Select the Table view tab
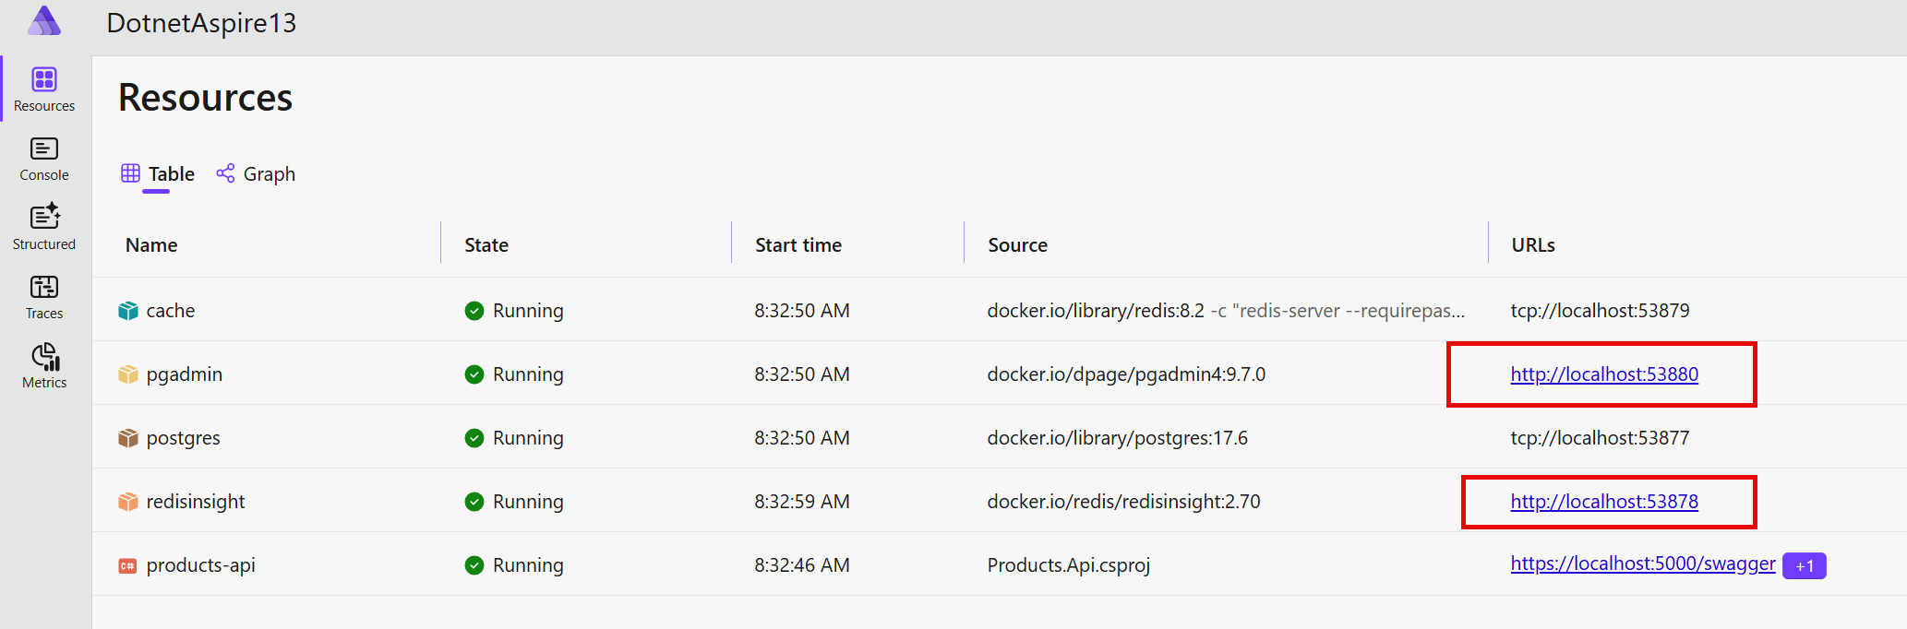This screenshot has width=1907, height=629. [158, 174]
